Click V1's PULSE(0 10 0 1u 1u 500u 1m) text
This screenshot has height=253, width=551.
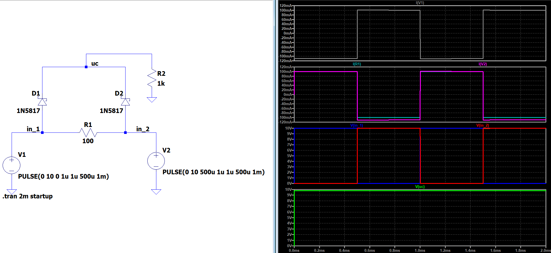tap(63, 176)
